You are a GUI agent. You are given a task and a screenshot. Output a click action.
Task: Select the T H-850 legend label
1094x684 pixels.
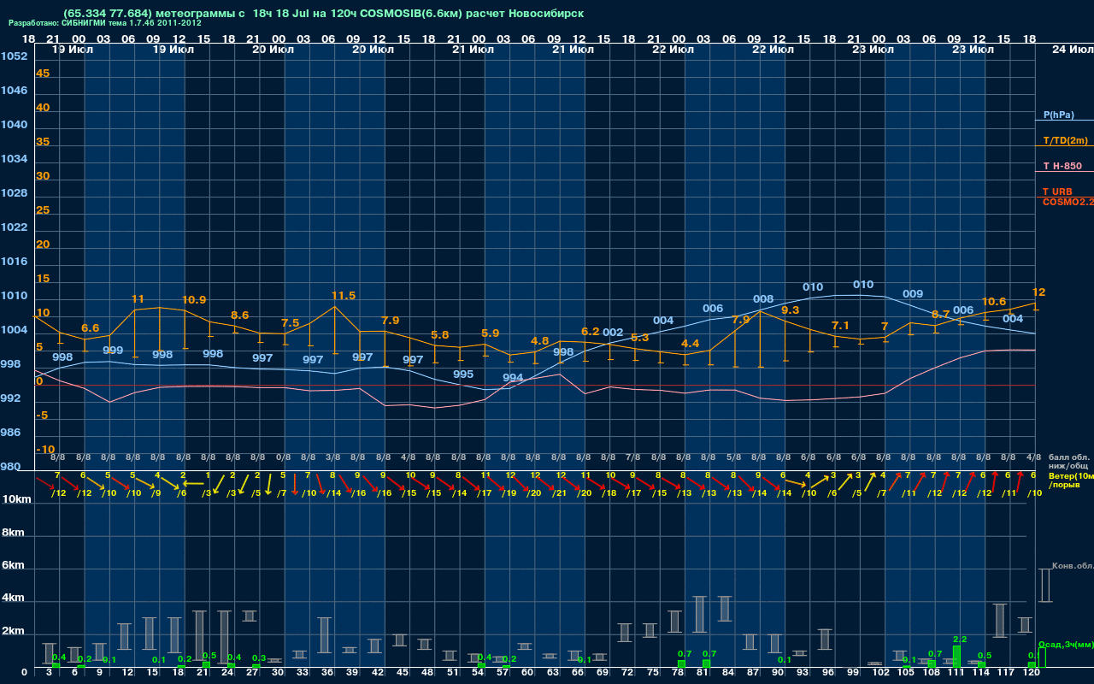pyautogui.click(x=1062, y=166)
